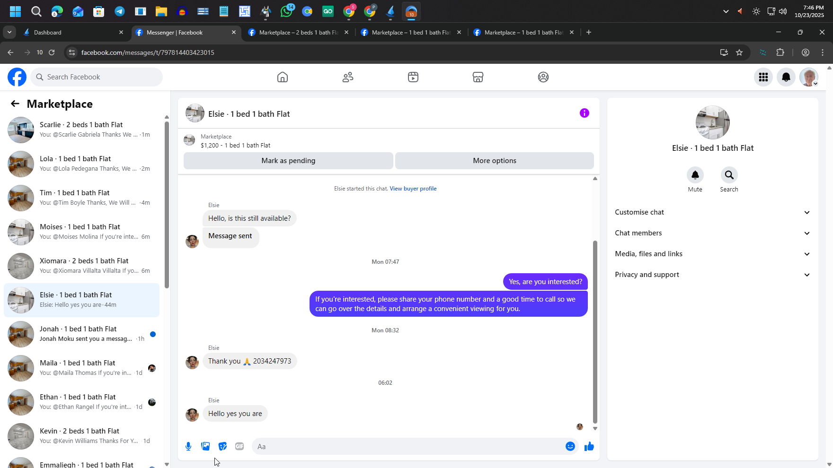The image size is (833, 468).
Task: Open Windows Start menu
Action: (x=16, y=11)
